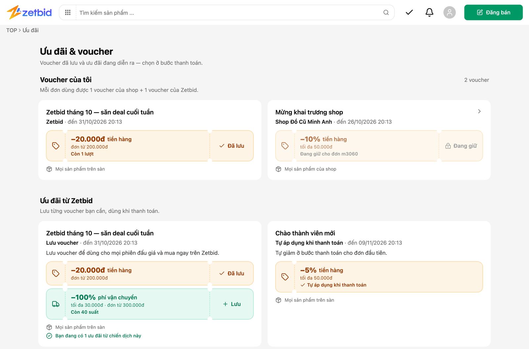The width and height of the screenshot is (529, 349).
Task: Open the category grid menu icon
Action: tap(68, 13)
